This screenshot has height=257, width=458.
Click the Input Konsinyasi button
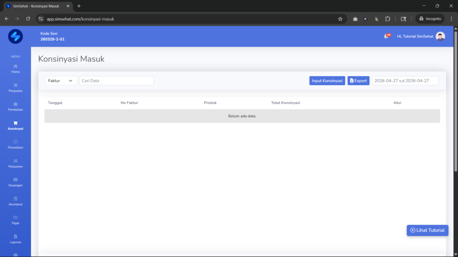(x=327, y=81)
